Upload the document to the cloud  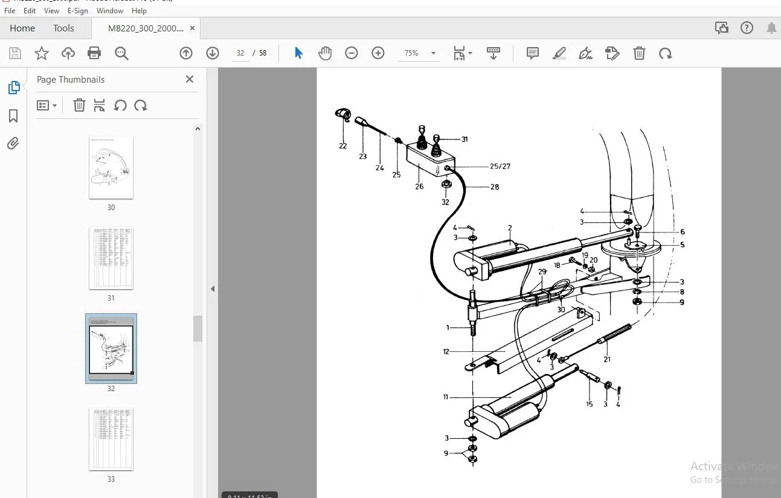pyautogui.click(x=68, y=53)
